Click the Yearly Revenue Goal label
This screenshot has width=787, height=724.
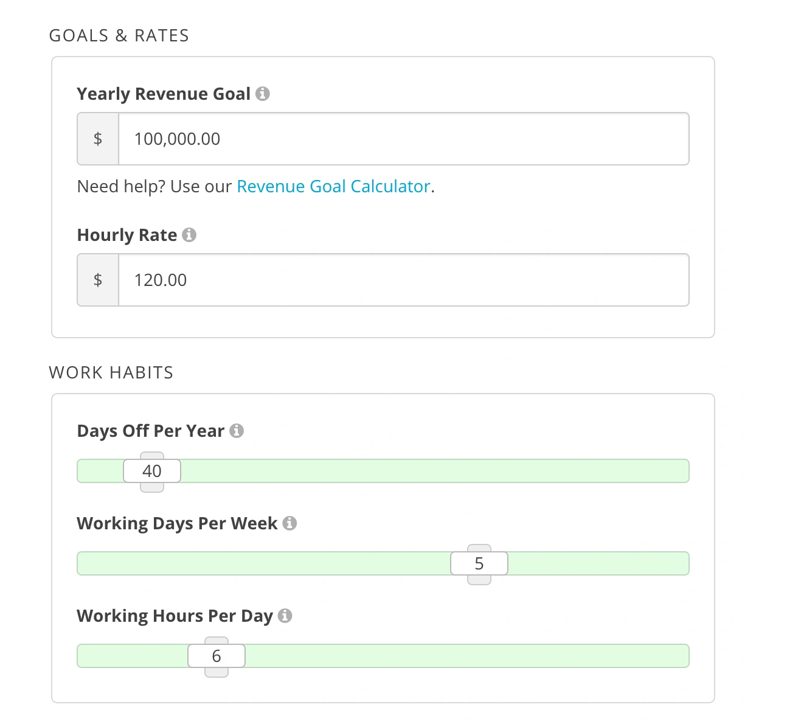164,94
